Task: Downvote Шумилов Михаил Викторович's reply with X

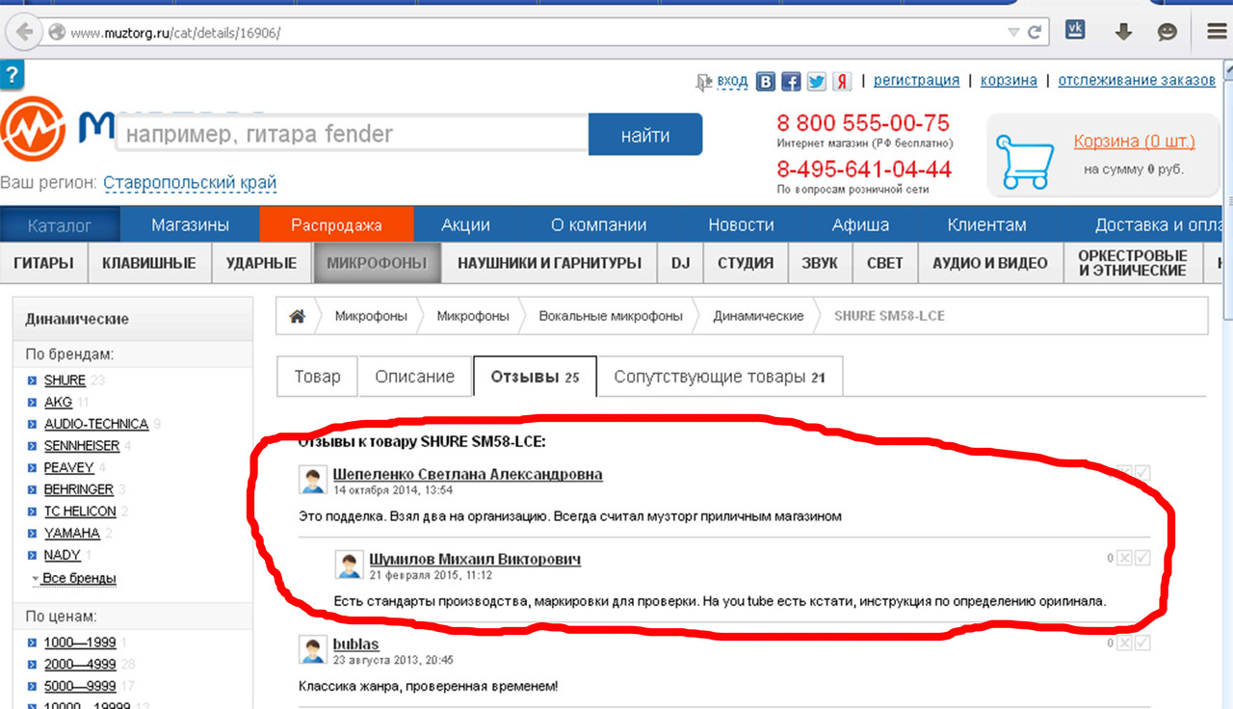Action: [x=1124, y=558]
